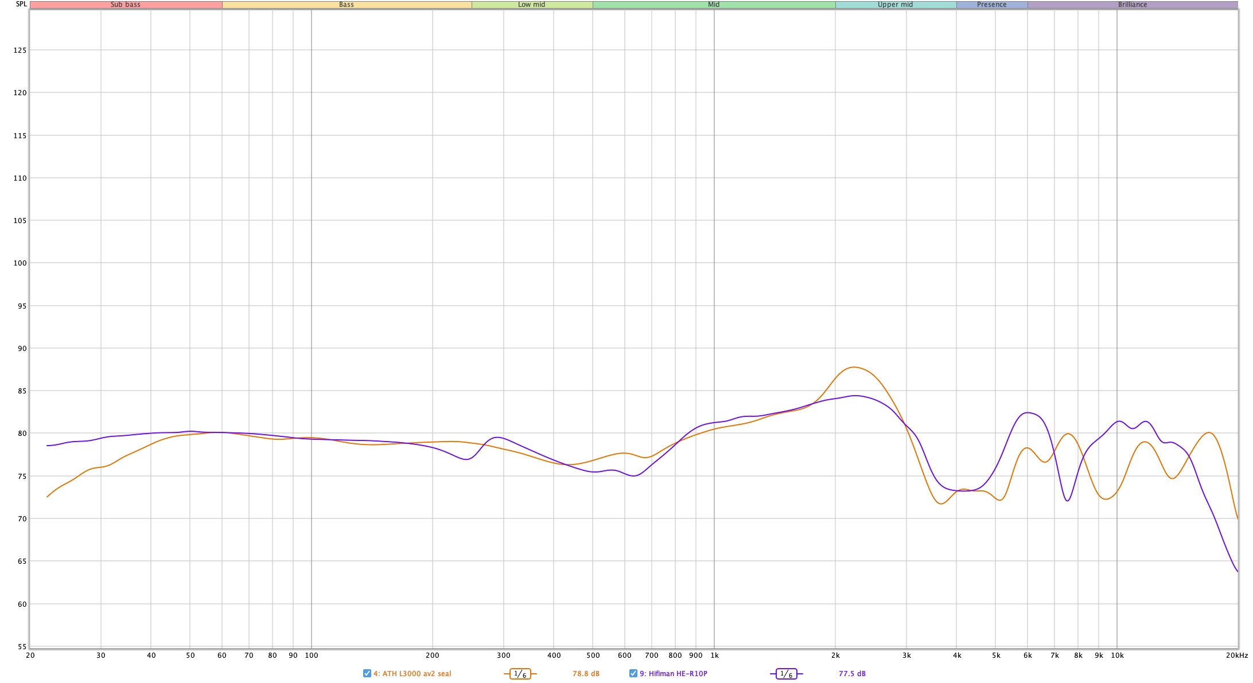Click the Upper mid band header
The width and height of the screenshot is (1253, 683).
tap(895, 5)
